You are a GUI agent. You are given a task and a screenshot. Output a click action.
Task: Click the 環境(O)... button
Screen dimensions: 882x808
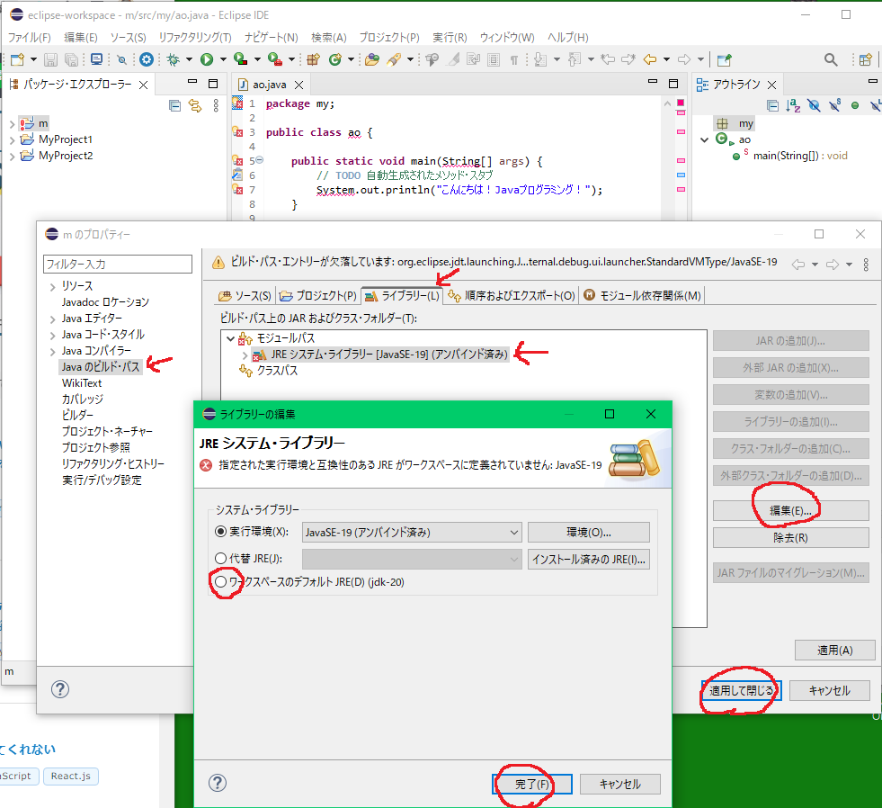click(x=588, y=532)
